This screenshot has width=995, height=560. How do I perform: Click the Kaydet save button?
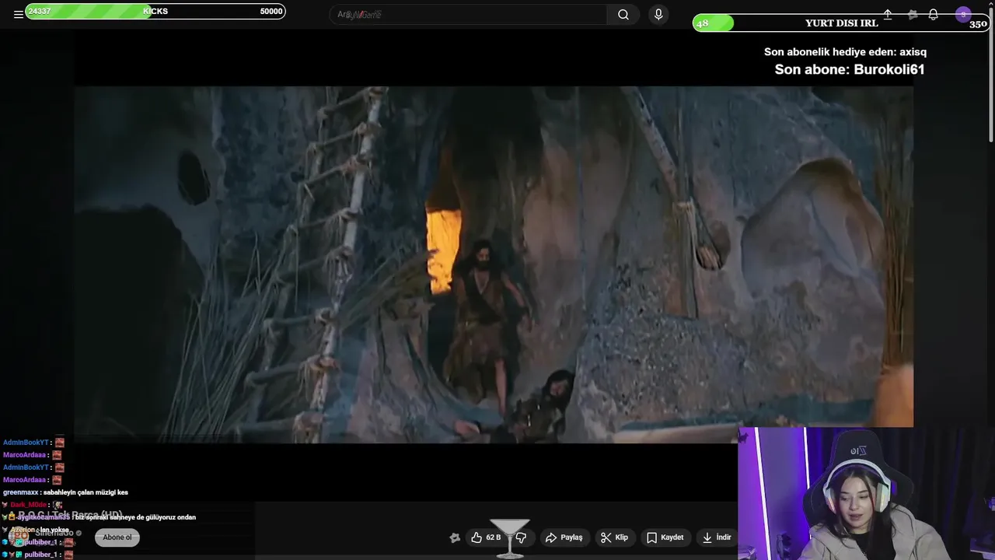(665, 537)
